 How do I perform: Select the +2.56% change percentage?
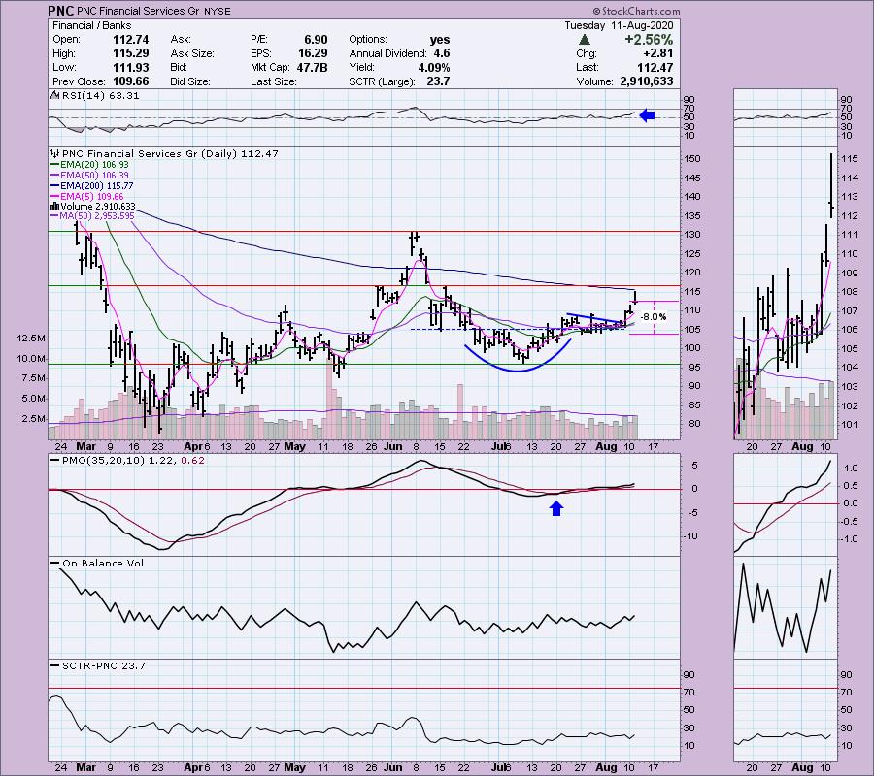pos(649,40)
